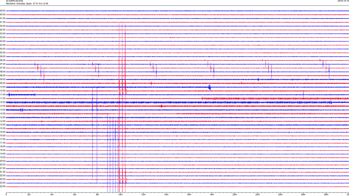Click the 2m tick label on the time axis
Image resolution: width=349 pixels, height=196 pixels.
(29, 195)
